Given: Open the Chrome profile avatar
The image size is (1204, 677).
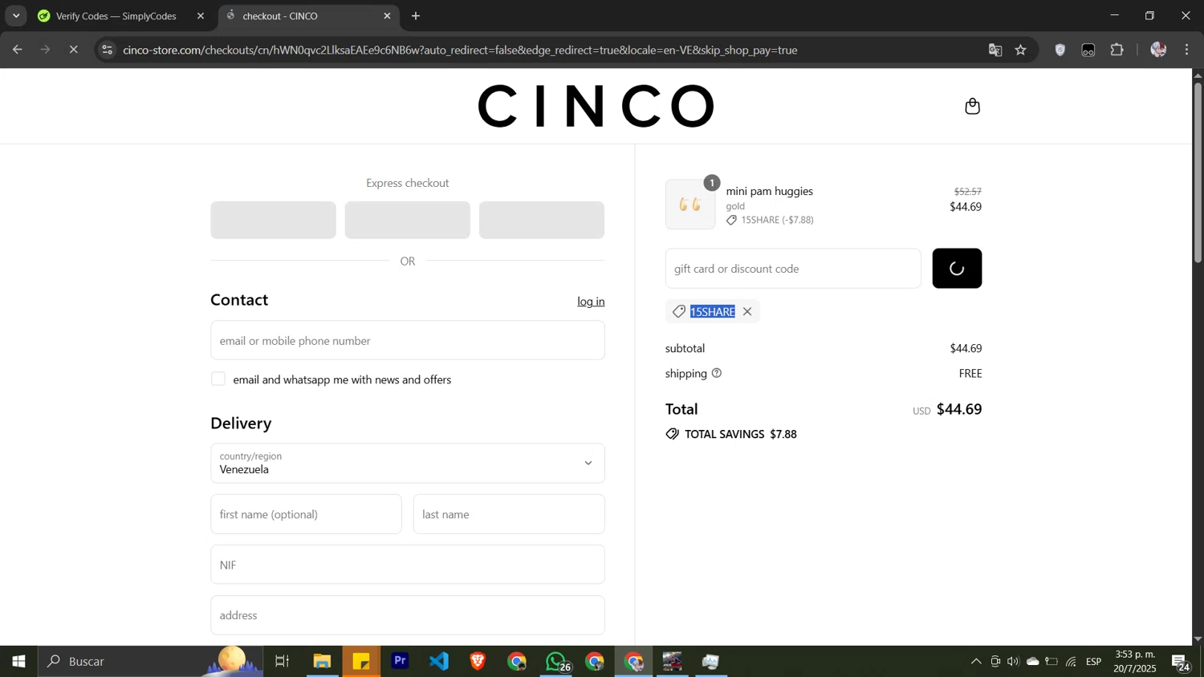Looking at the screenshot, I should tap(1158, 50).
